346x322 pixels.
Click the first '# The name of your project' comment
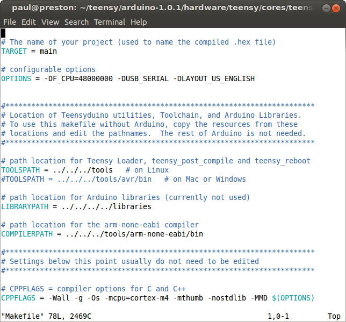pos(139,42)
